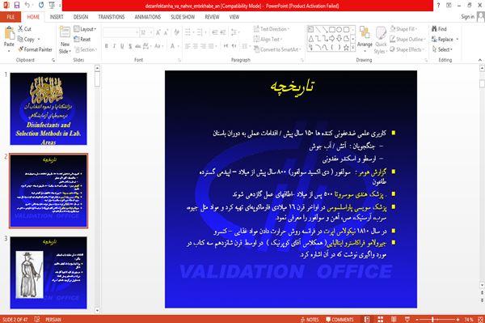The width and height of the screenshot is (485, 323).
Task: Click zoom slider handle in status bar
Action: point(432,319)
